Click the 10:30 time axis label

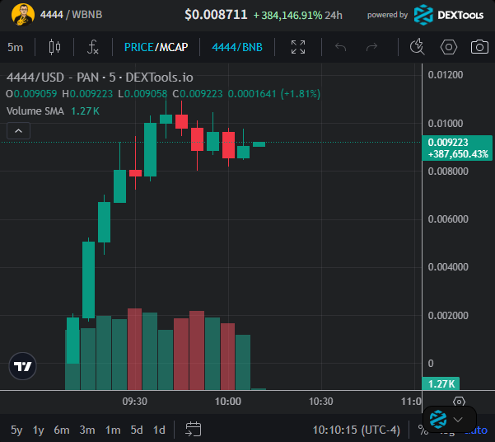320,402
